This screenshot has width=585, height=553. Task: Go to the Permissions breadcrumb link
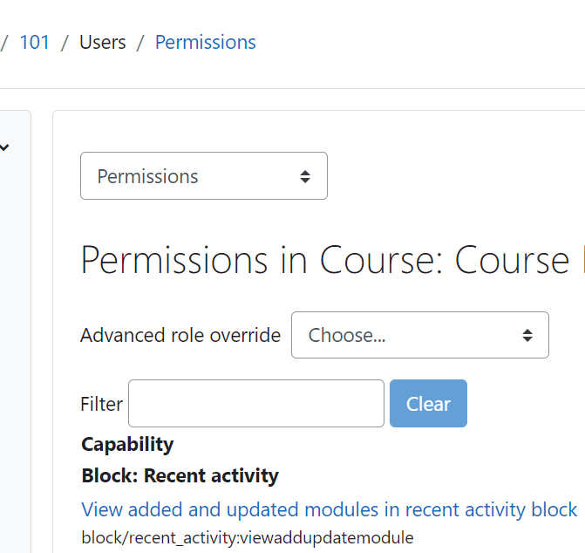(x=206, y=42)
